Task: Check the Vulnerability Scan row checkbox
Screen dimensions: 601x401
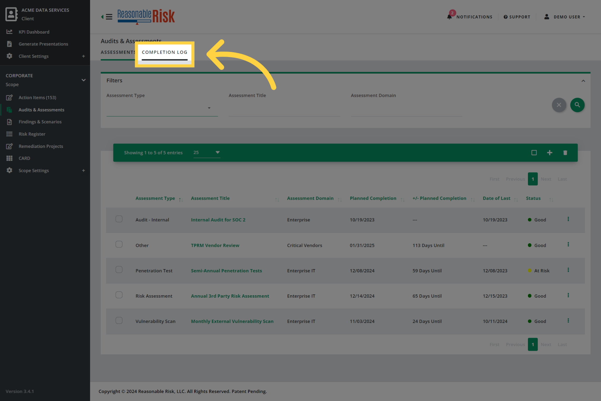Action: click(119, 320)
